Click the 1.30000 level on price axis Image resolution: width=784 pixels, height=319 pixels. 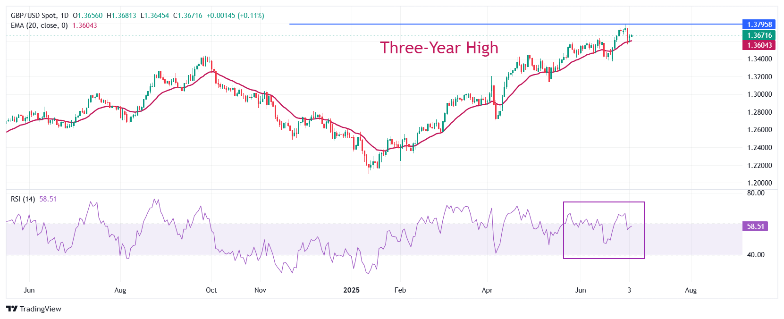[x=759, y=94]
